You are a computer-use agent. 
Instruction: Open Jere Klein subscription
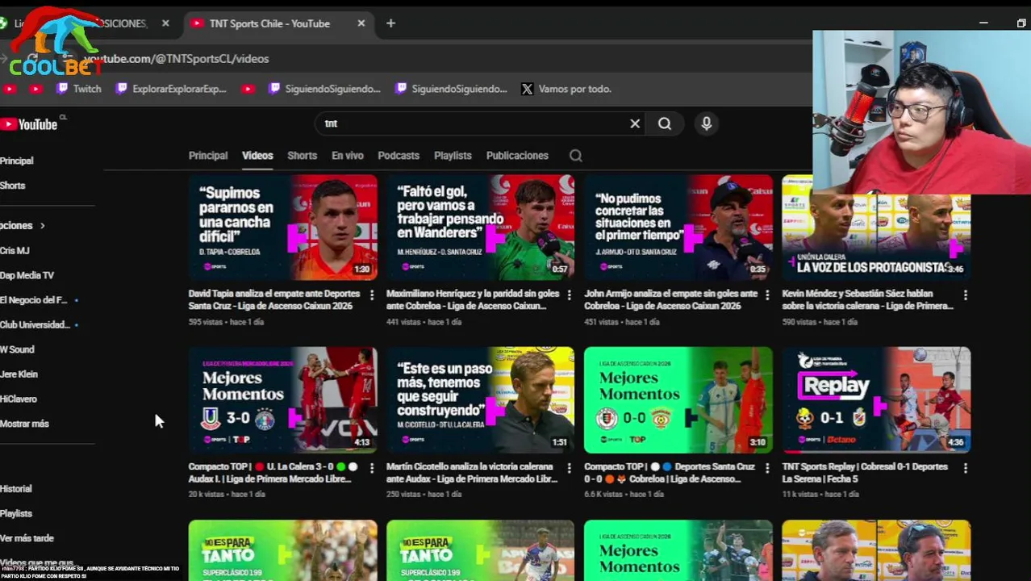19,374
